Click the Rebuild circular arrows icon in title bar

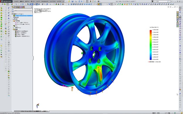(x=79, y=1)
